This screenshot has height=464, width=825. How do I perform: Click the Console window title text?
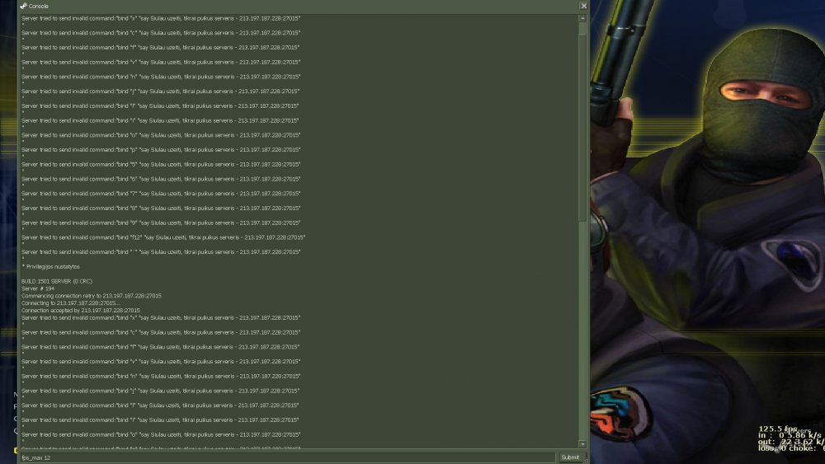point(39,7)
